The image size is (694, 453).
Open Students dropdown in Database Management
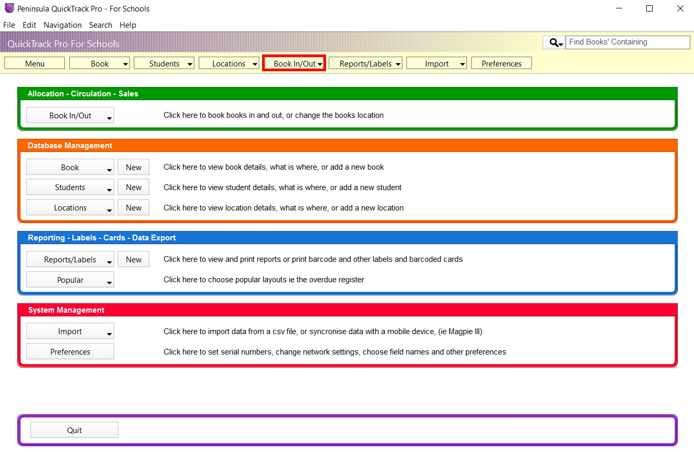point(70,187)
